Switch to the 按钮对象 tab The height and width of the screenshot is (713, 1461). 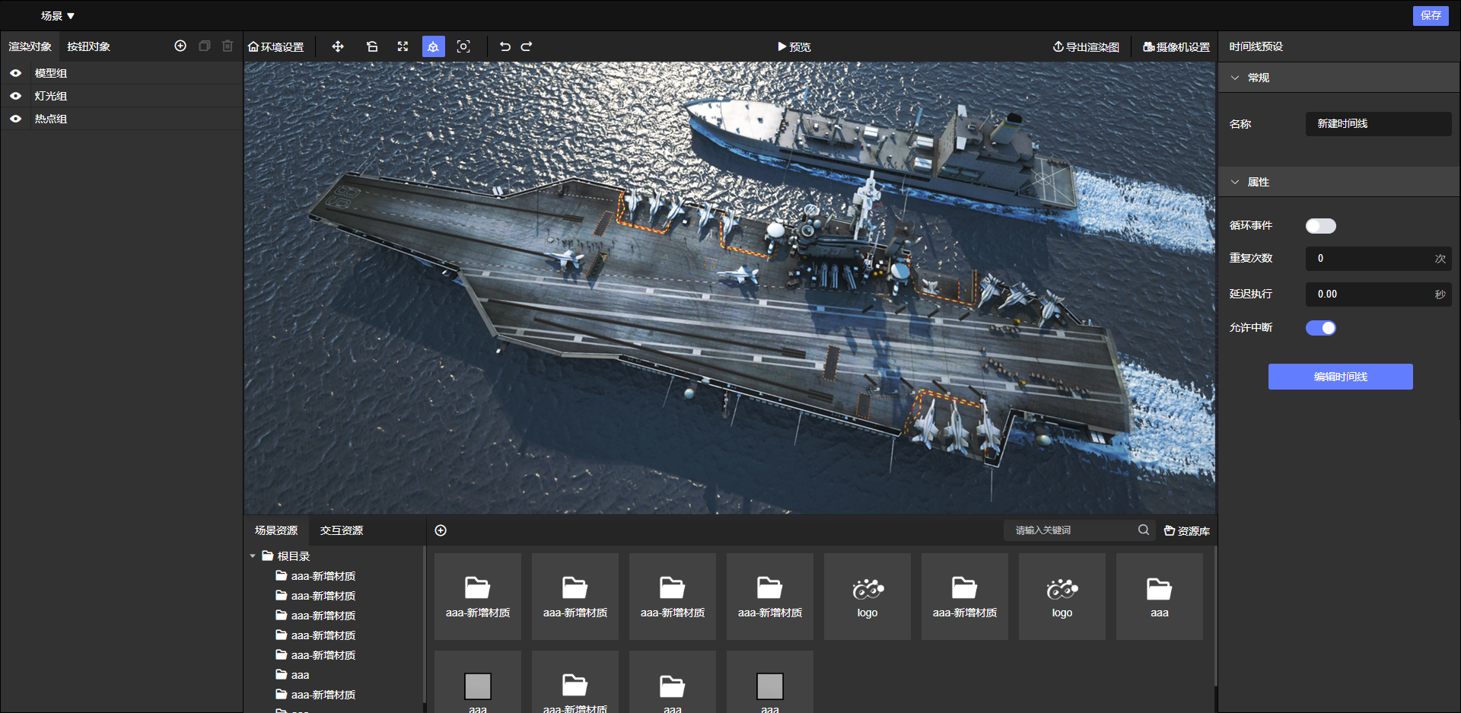pyautogui.click(x=88, y=46)
